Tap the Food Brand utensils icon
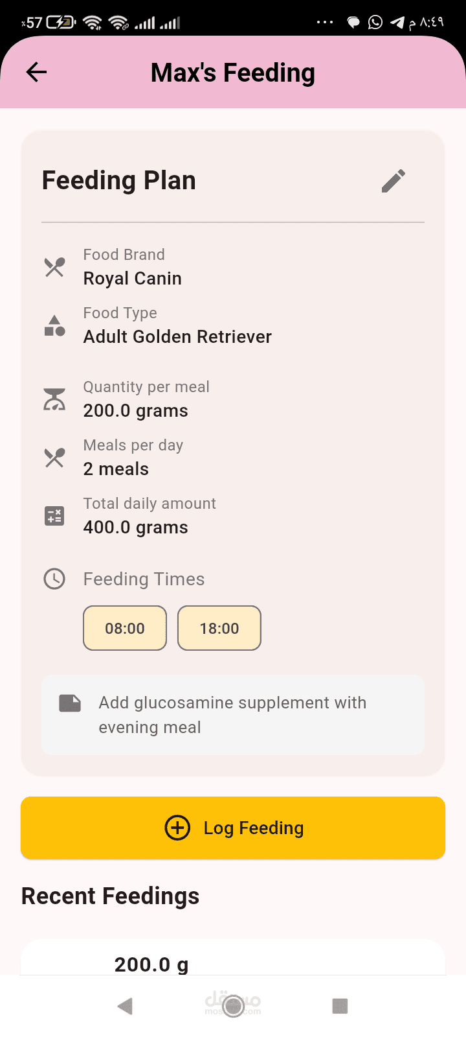 pos(54,267)
